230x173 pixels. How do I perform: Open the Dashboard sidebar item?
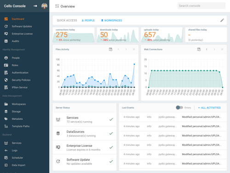(x=18, y=19)
